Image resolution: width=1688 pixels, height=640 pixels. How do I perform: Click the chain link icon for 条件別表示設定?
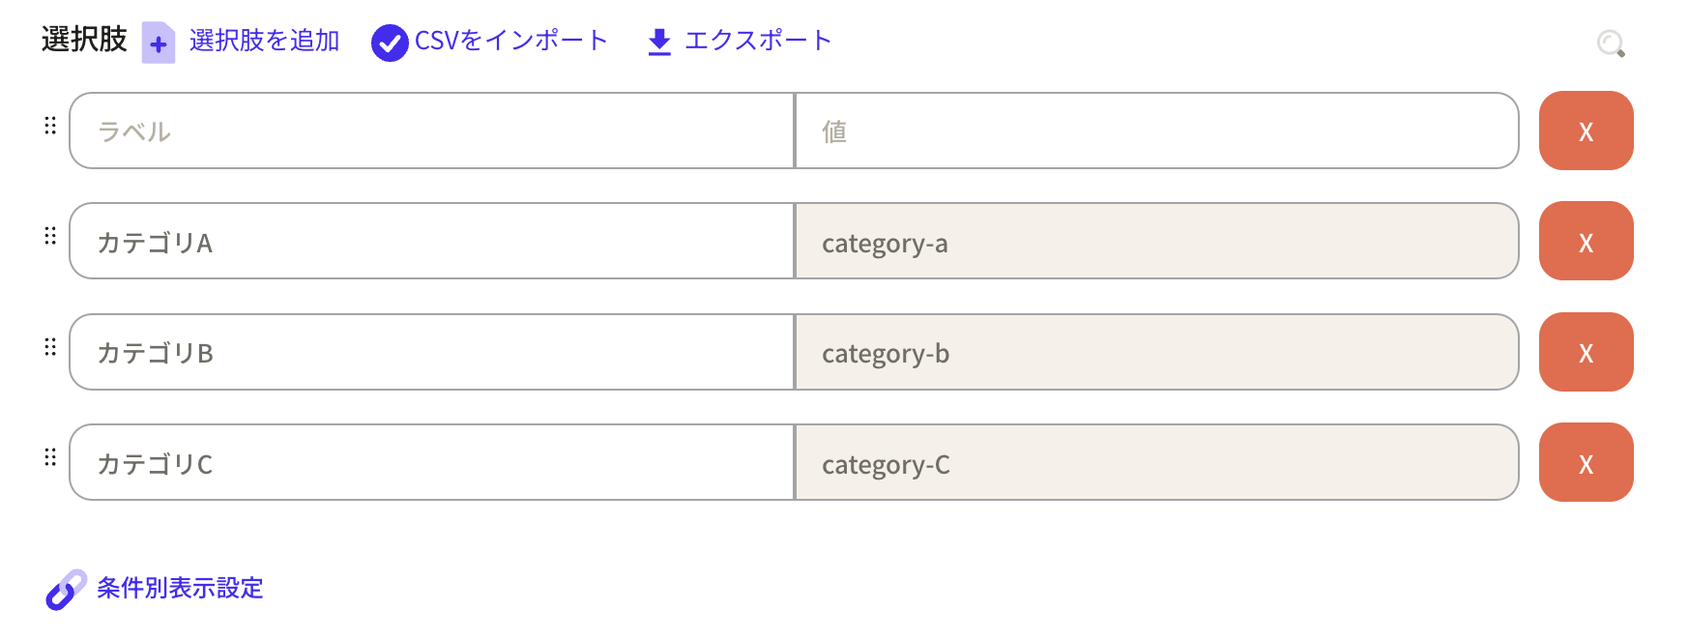click(66, 589)
